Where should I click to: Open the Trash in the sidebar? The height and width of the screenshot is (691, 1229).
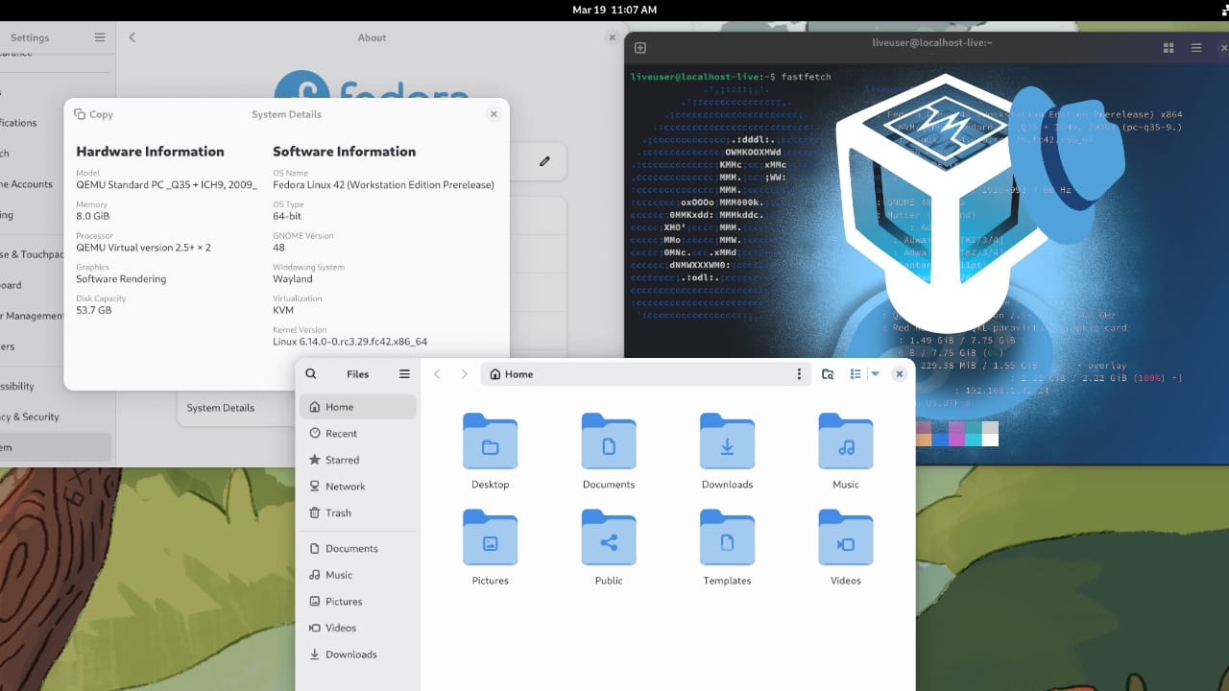(338, 512)
